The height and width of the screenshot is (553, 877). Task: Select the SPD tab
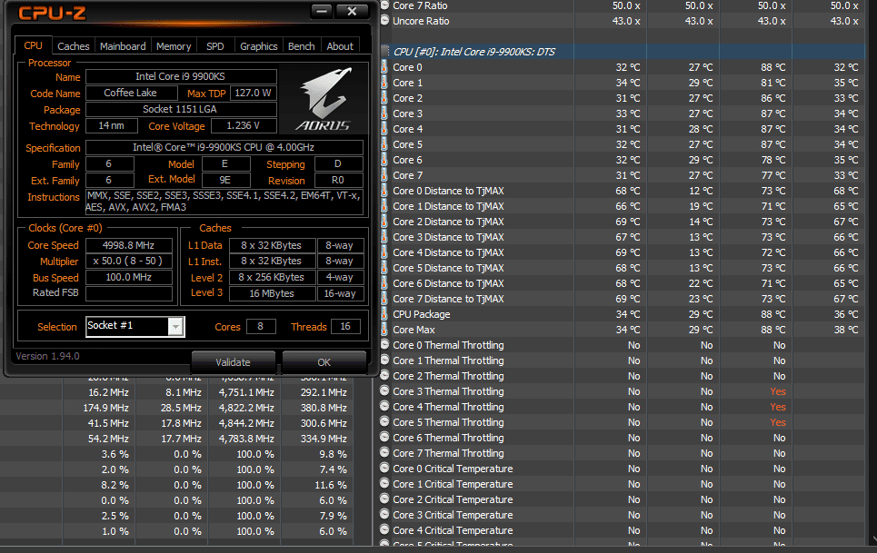(214, 46)
